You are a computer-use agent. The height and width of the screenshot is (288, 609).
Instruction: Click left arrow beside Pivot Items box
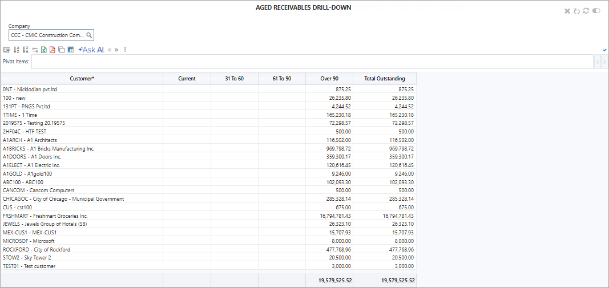(598, 62)
